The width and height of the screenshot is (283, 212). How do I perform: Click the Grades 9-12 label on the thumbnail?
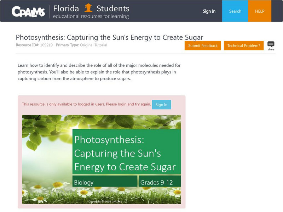coord(157,182)
